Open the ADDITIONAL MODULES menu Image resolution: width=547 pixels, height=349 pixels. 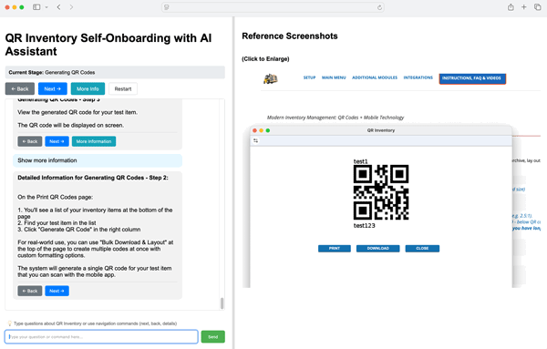pyautogui.click(x=375, y=77)
